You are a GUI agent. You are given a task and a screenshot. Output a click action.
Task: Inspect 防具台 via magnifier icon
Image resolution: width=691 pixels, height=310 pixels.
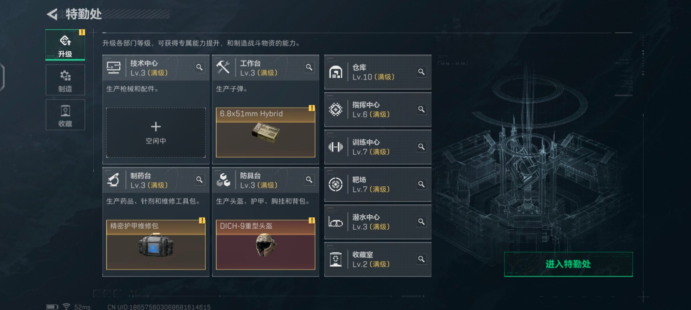click(309, 180)
